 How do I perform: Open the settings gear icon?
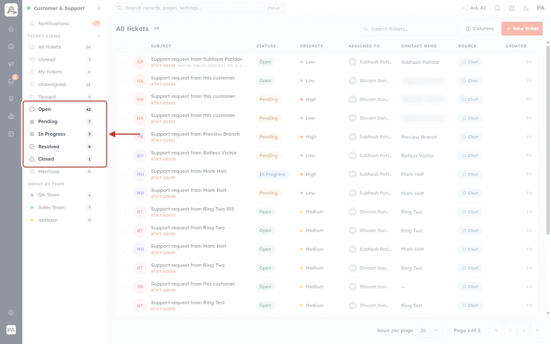coord(11,312)
